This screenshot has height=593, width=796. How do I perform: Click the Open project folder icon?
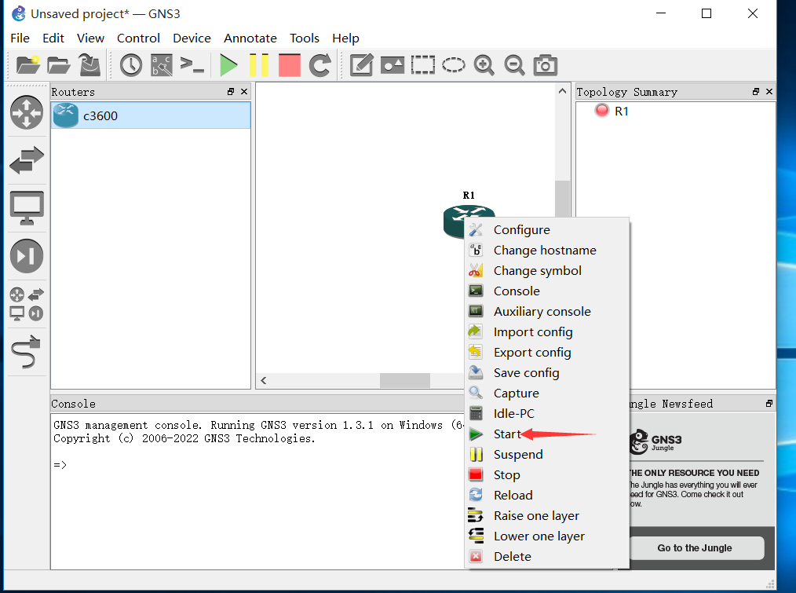pyautogui.click(x=58, y=65)
